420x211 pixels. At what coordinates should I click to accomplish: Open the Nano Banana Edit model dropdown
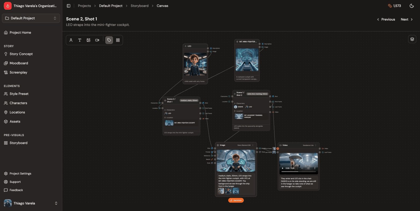[x=244, y=145]
